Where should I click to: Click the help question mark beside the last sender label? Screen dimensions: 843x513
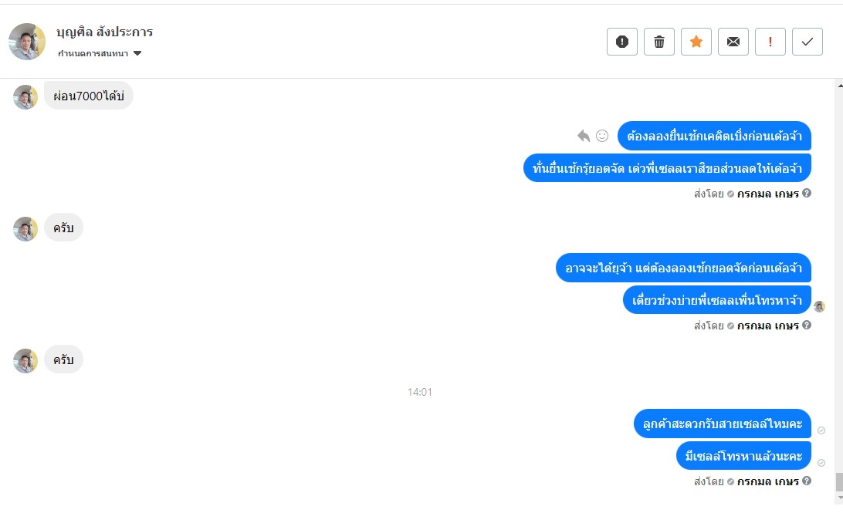(807, 481)
